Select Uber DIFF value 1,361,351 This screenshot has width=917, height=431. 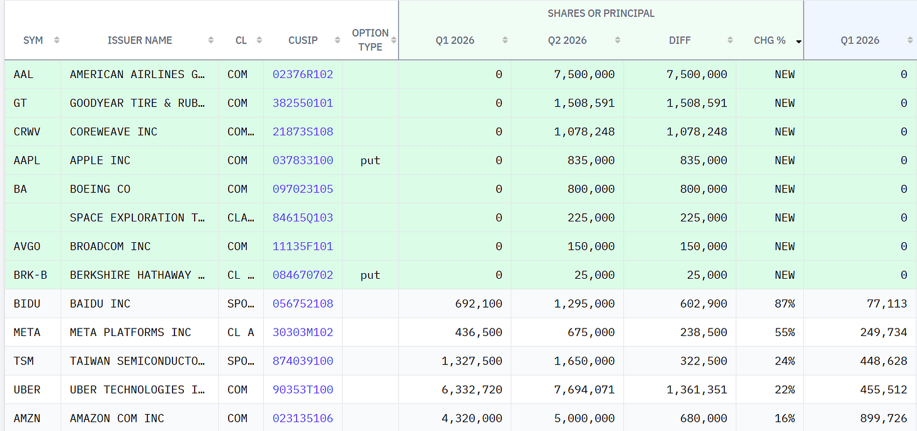[697, 389]
